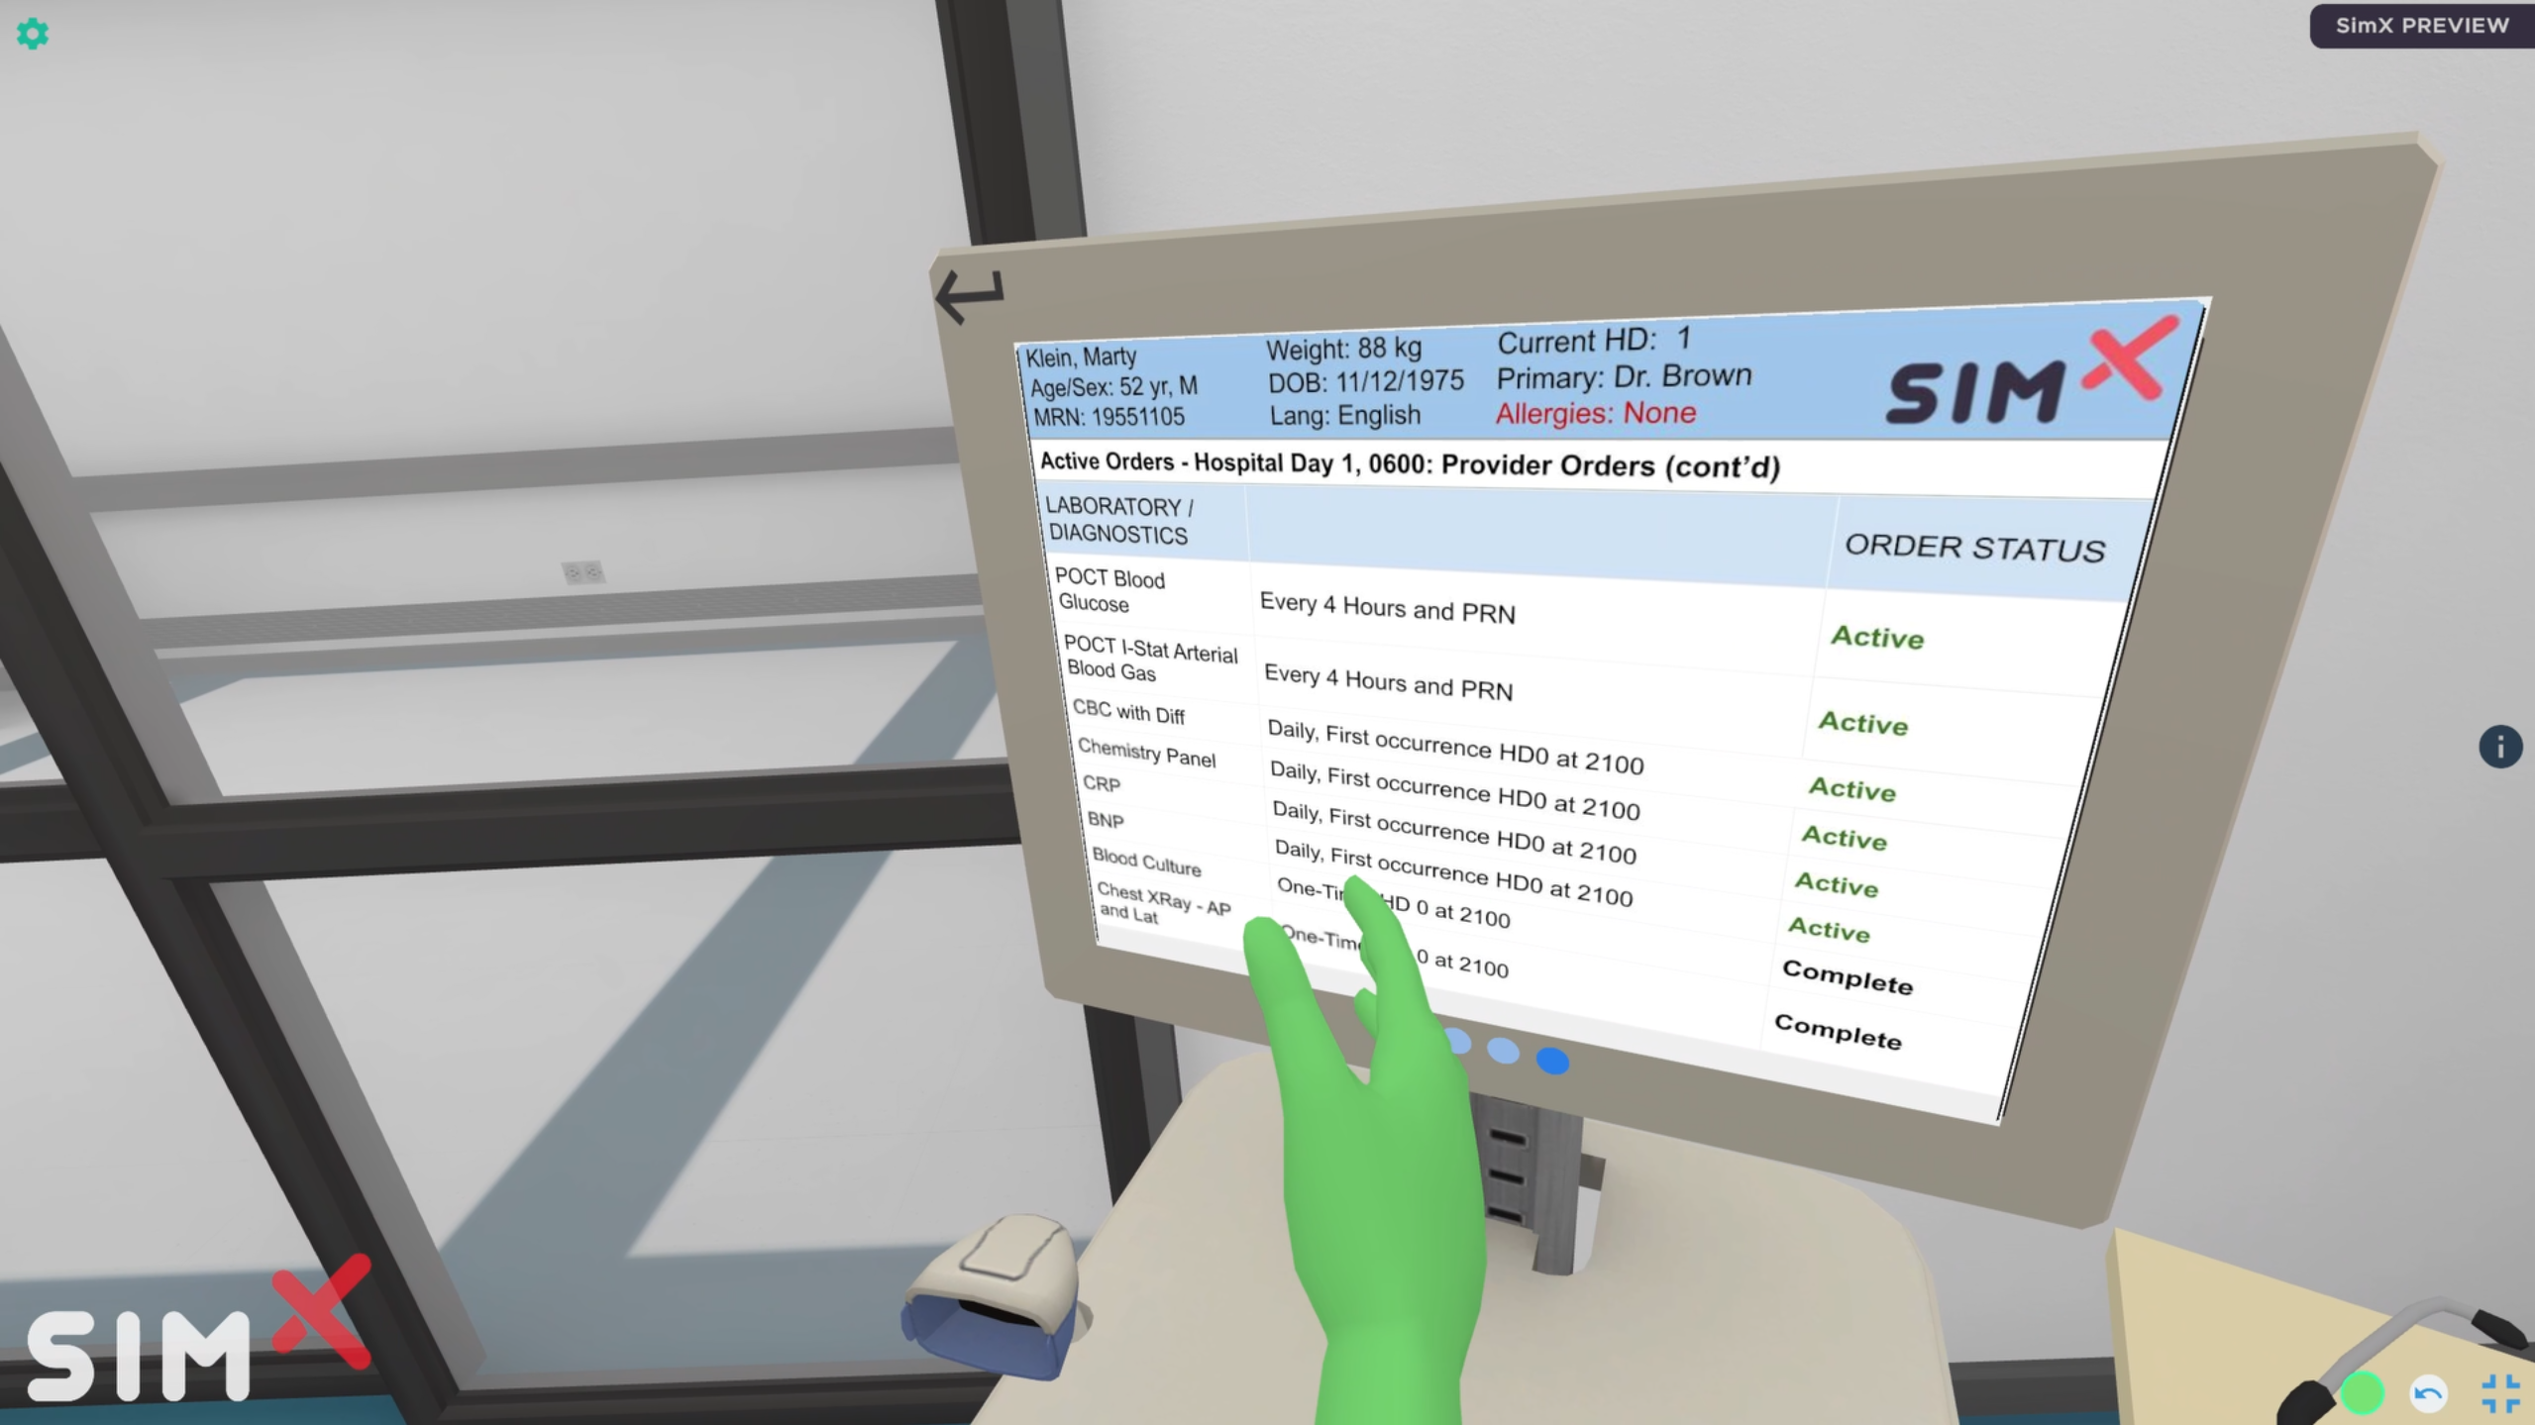Image resolution: width=2535 pixels, height=1425 pixels.
Task: Click "Weight: 88 kg"
Action: pos(1343,349)
